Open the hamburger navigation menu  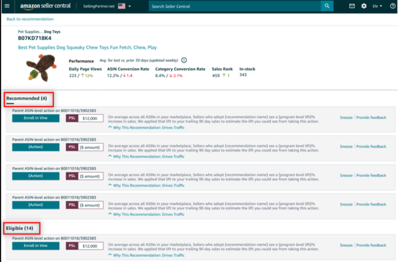7,6
